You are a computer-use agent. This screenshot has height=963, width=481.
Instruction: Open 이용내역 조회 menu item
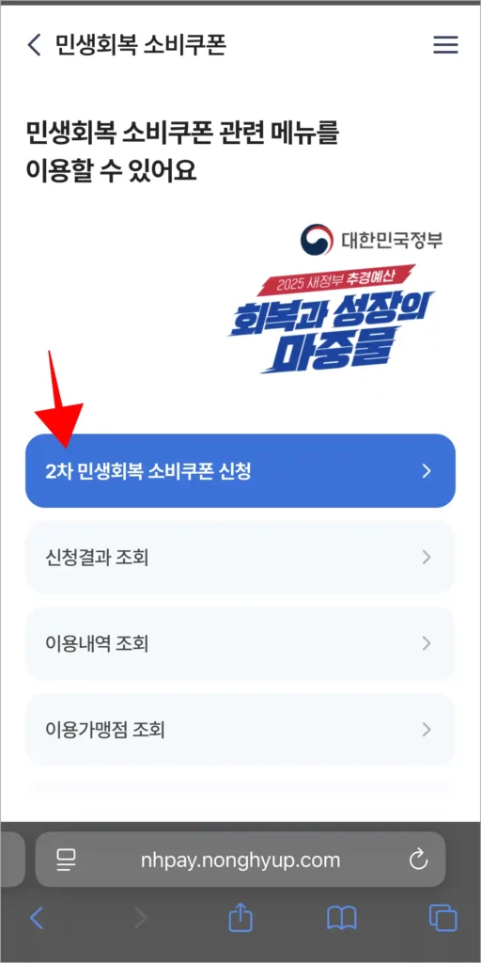coord(240,643)
